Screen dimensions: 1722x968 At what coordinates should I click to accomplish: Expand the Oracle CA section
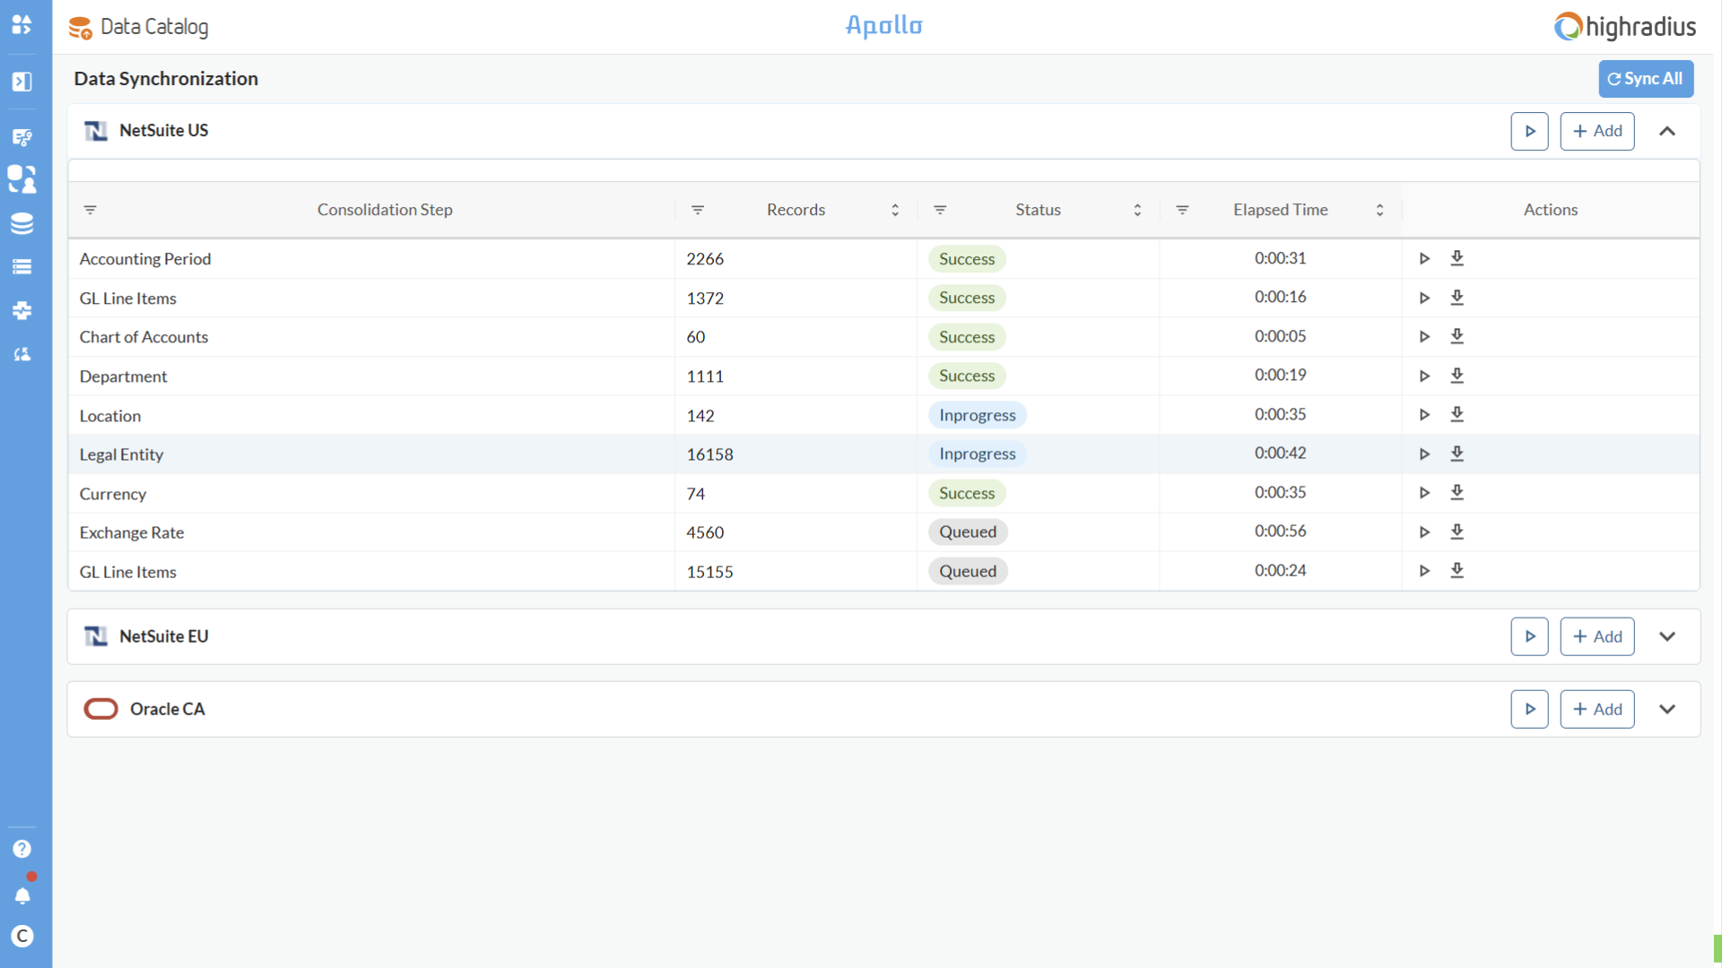point(1667,709)
